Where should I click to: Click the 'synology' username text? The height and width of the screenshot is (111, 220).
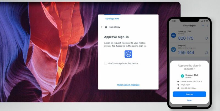tap(115, 27)
